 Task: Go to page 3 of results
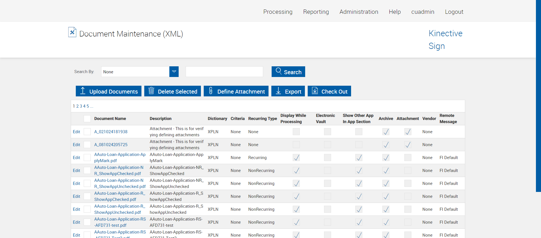coord(81,106)
